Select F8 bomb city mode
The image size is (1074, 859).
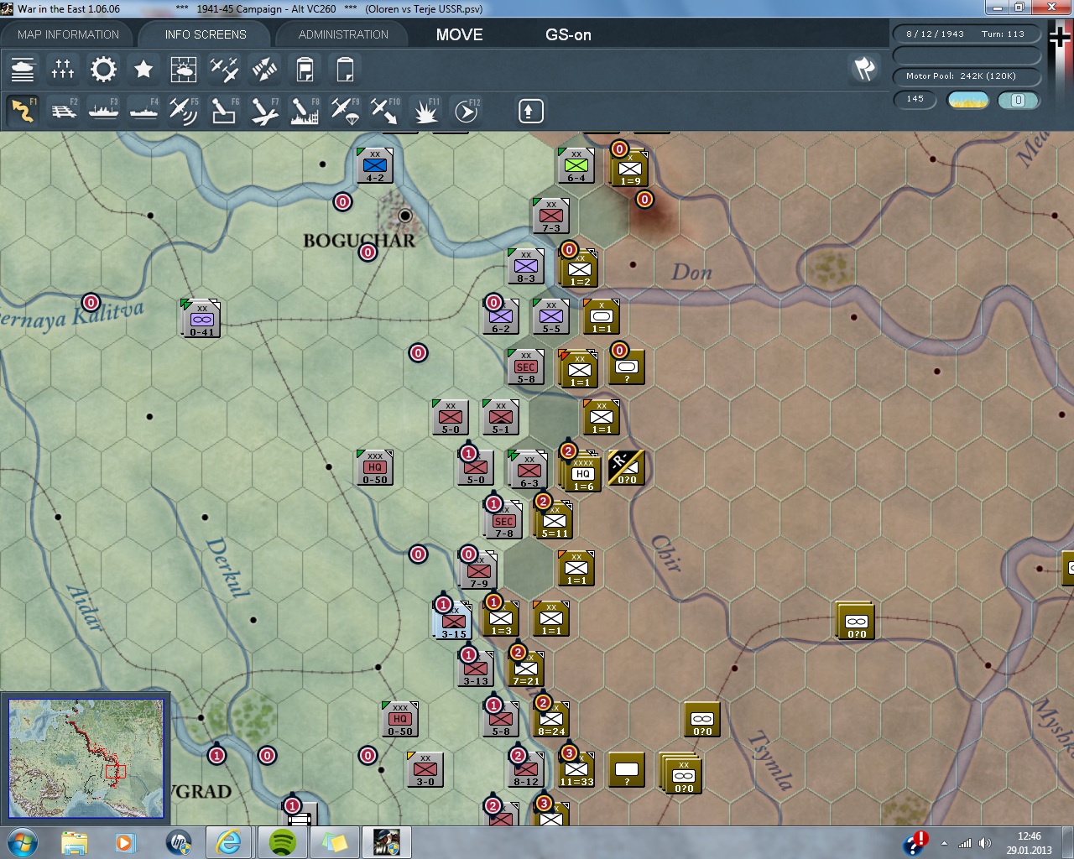click(x=305, y=111)
